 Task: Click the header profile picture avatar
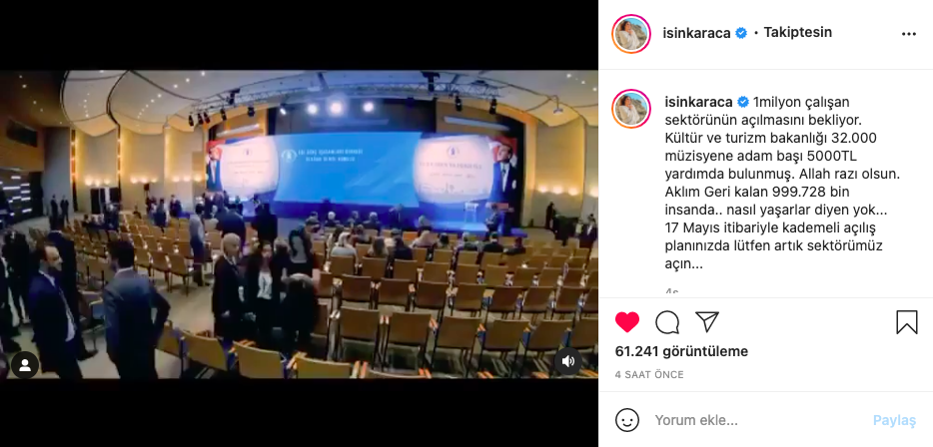click(631, 35)
